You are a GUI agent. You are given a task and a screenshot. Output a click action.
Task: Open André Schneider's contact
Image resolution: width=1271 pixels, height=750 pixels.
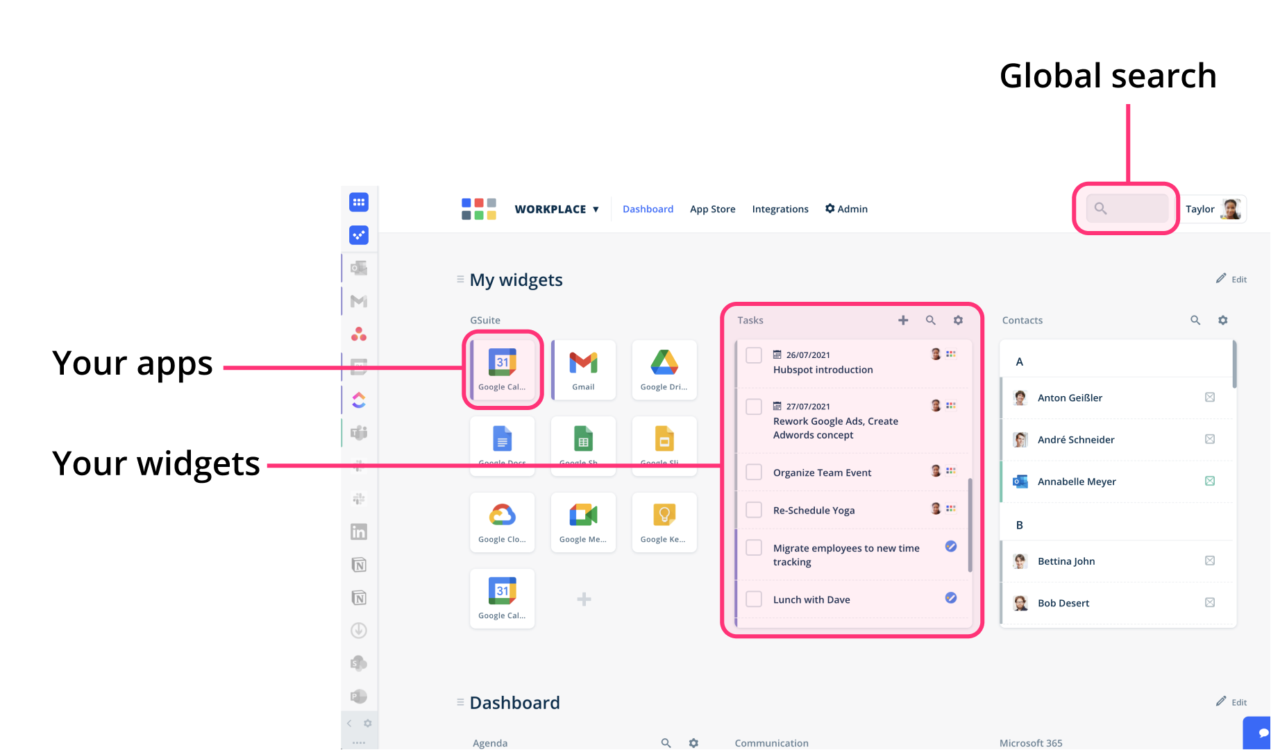click(x=1118, y=439)
